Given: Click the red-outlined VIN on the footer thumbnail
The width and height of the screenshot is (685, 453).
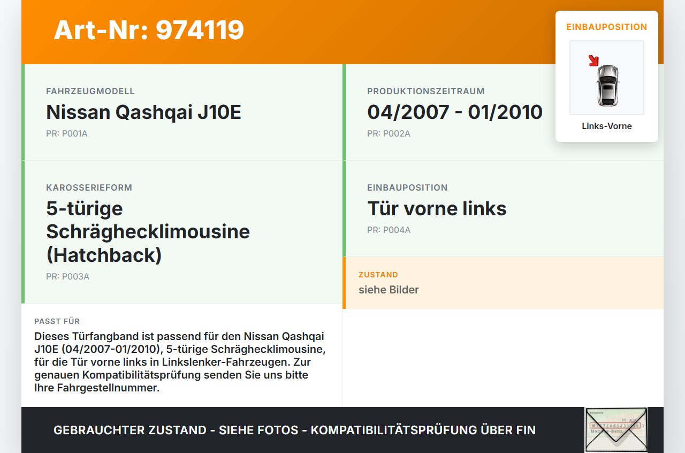Looking at the screenshot, I should 614,425.
